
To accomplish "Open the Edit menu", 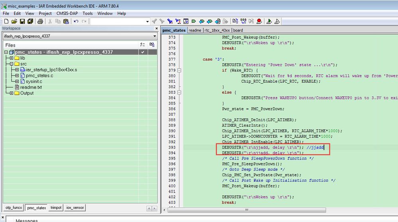I will (17, 14).
